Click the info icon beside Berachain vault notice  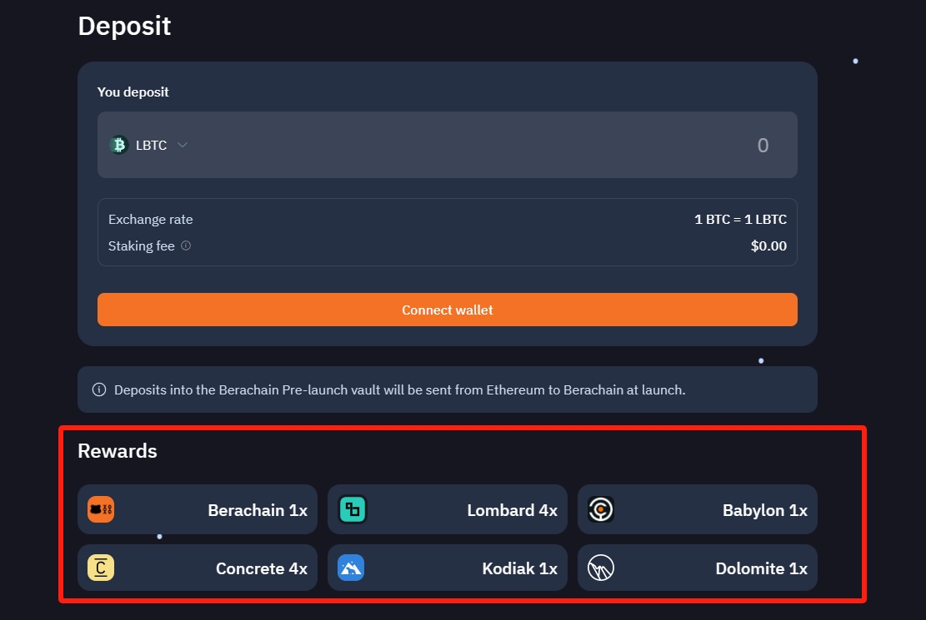(99, 390)
